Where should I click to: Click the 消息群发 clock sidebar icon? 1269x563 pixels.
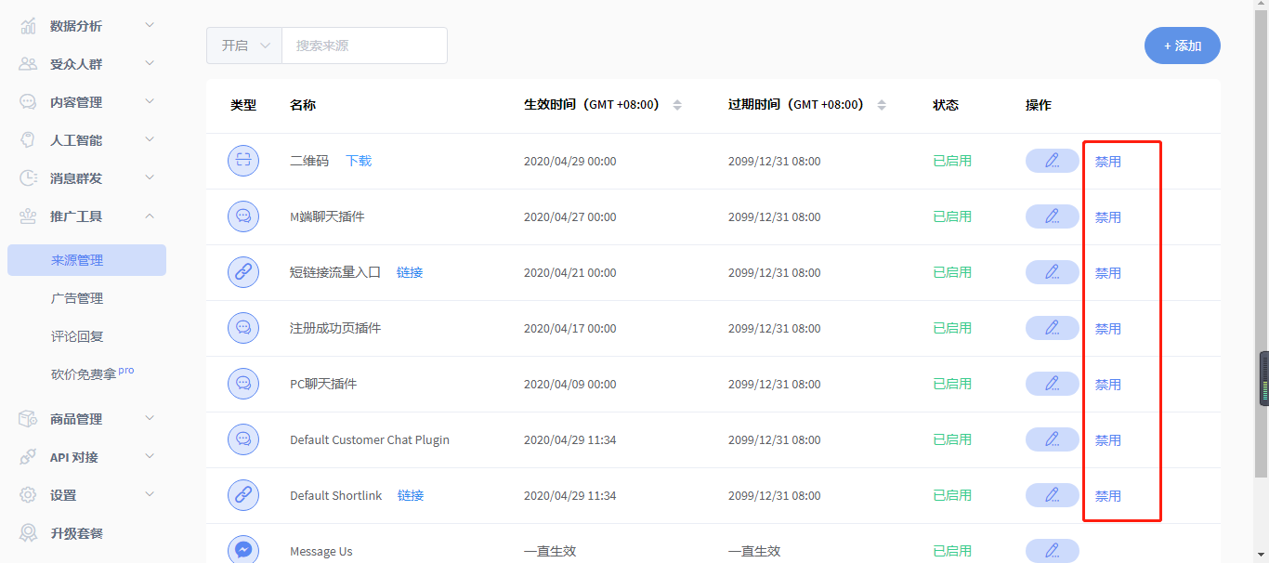tap(28, 178)
